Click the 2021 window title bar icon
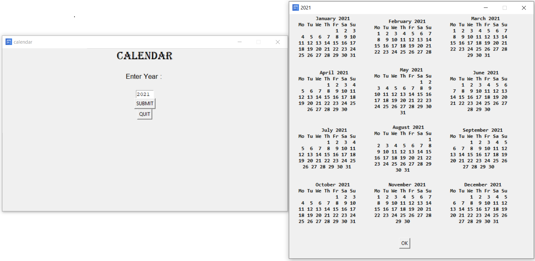The width and height of the screenshot is (535, 261). tap(296, 7)
